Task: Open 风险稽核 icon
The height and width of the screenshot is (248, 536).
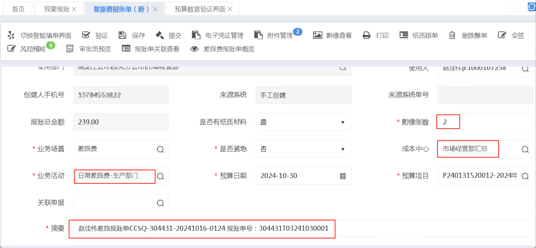Action: [12, 49]
